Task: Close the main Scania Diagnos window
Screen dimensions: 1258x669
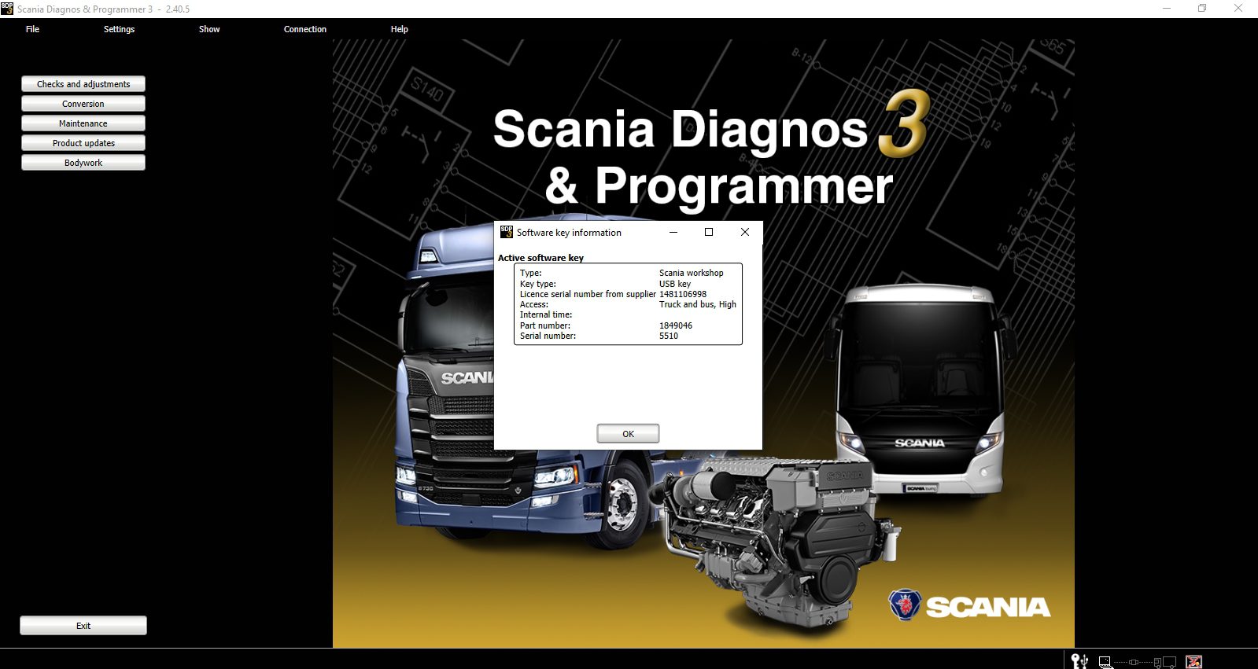Action: click(x=1238, y=9)
